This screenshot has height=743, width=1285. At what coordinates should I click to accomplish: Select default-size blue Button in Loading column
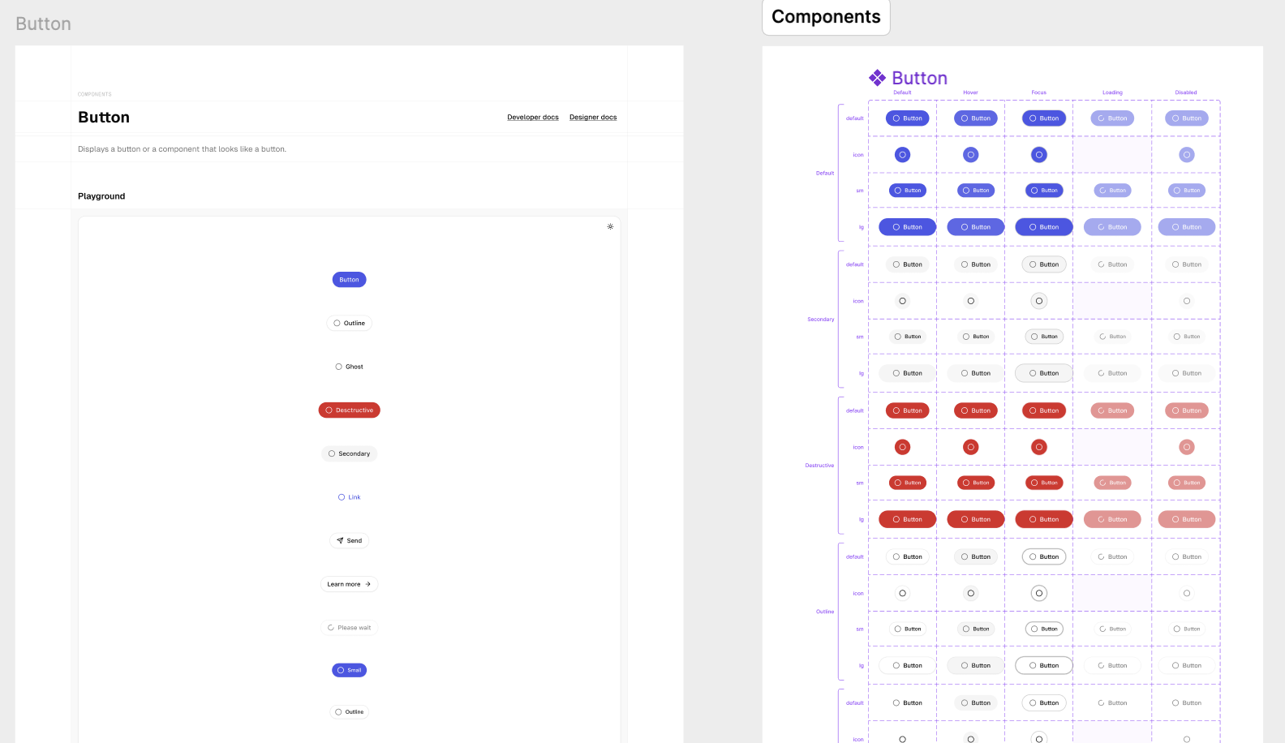pyautogui.click(x=1112, y=118)
